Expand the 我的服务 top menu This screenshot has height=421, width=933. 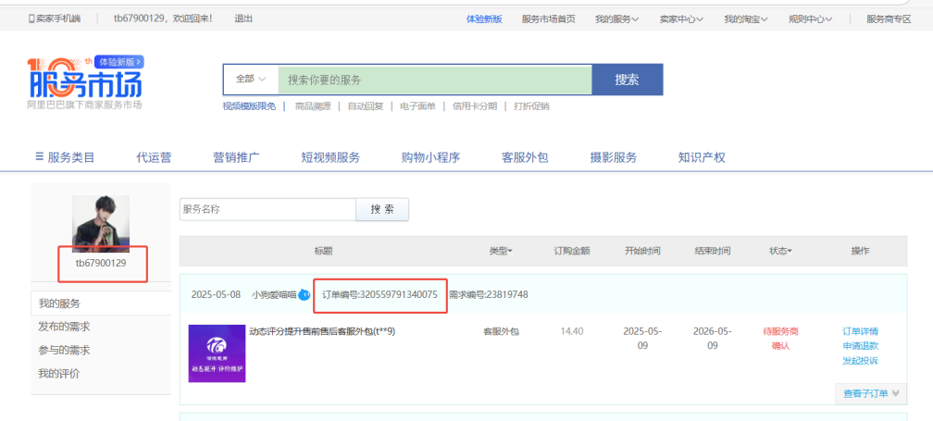coord(617,19)
